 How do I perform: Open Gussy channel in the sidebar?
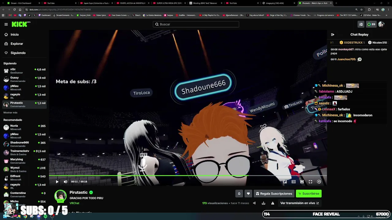point(24,79)
